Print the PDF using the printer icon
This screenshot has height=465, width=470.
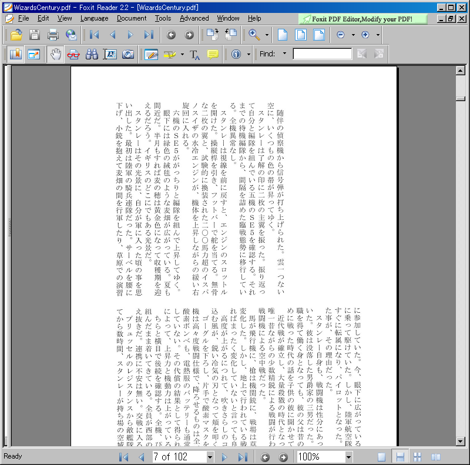53,35
